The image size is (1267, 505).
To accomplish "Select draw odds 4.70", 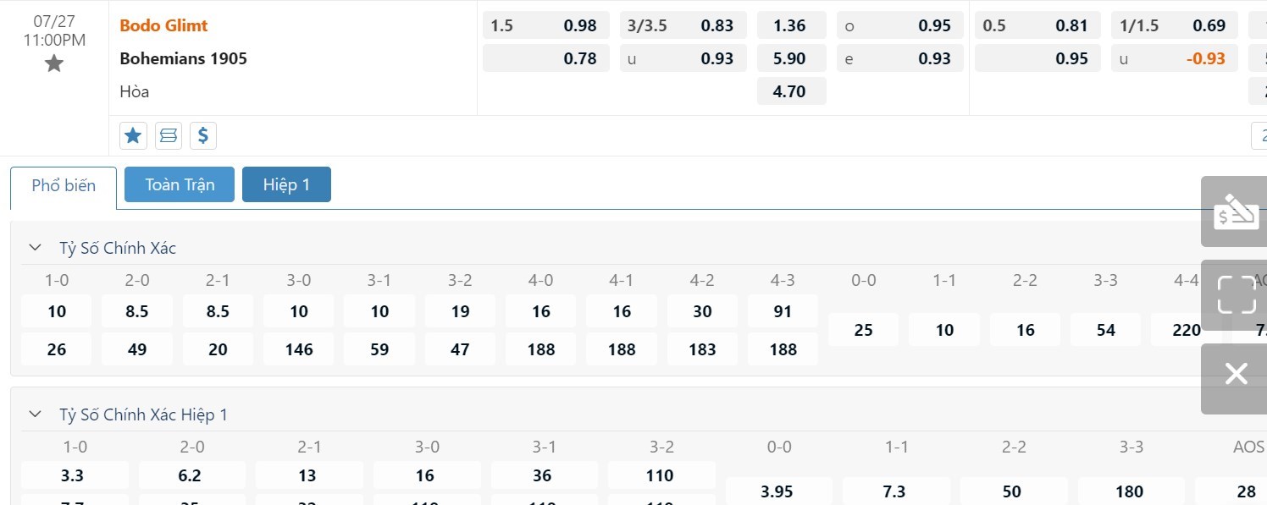I will click(x=790, y=91).
